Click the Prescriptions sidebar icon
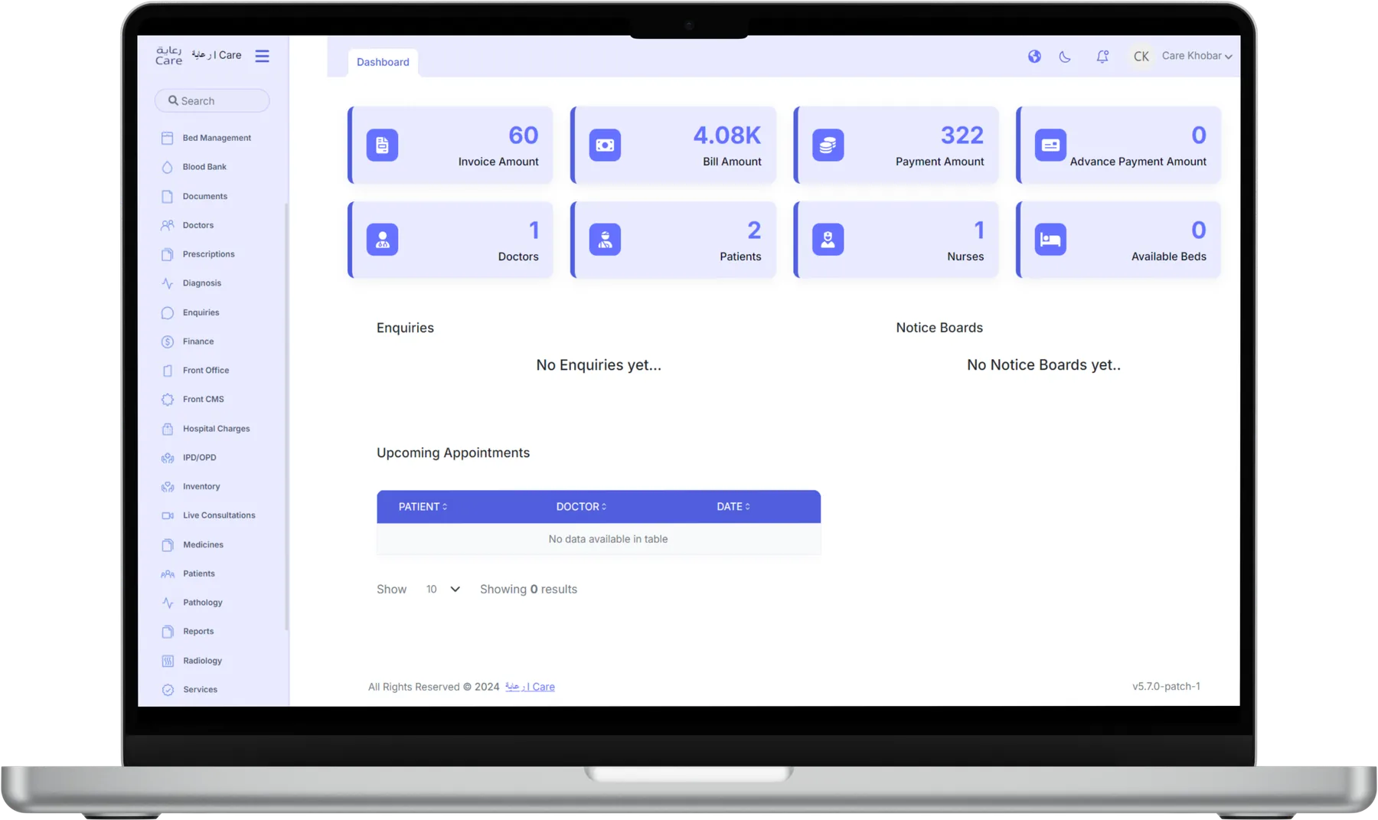The image size is (1378, 820). pos(168,254)
